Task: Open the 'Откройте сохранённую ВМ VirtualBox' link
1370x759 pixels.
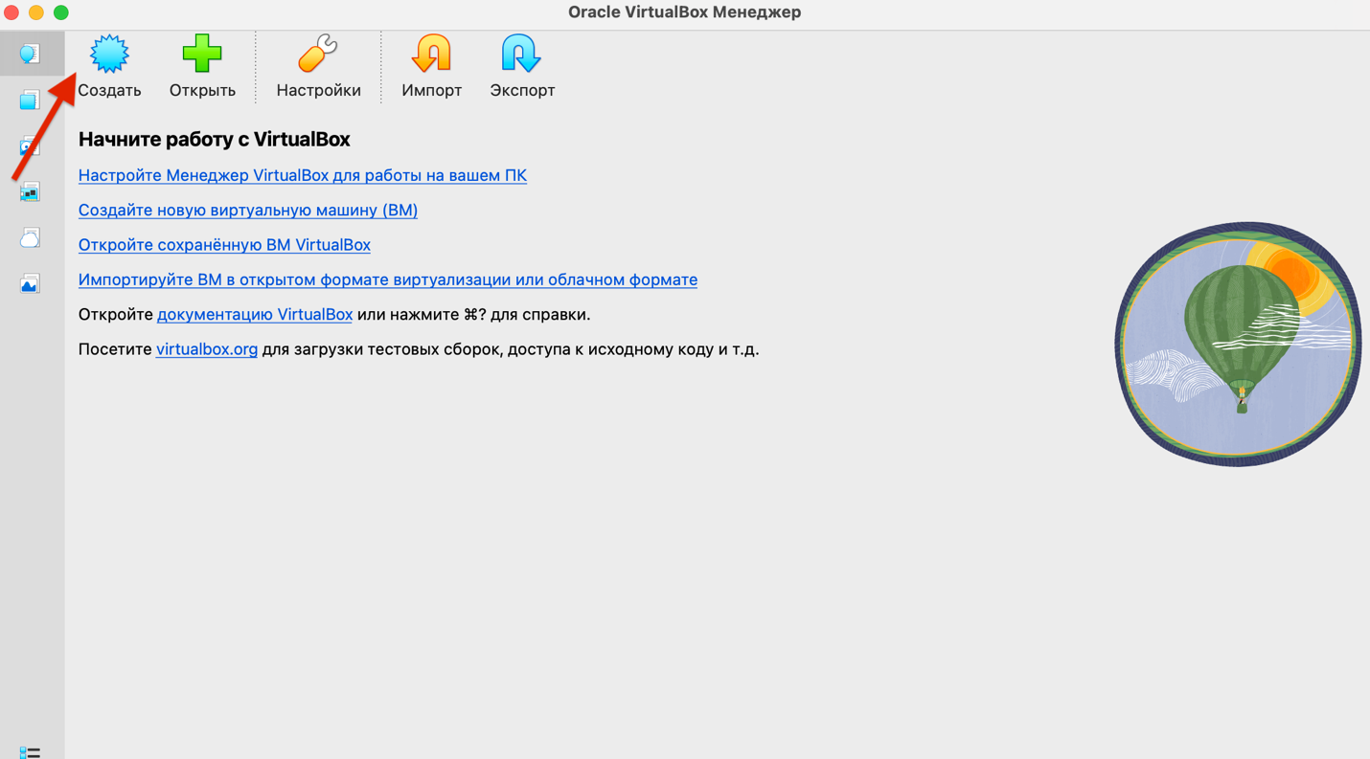Action: tap(224, 245)
